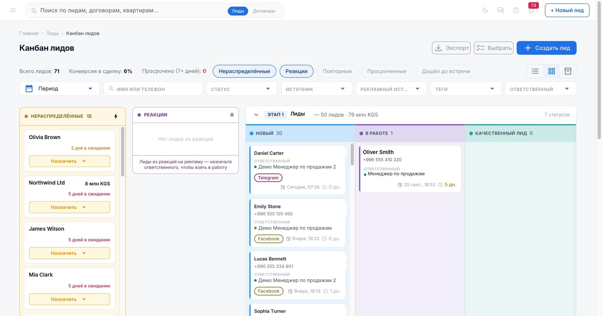Open the Oliver Smith lead card
This screenshot has height=316, width=602.
click(x=410, y=169)
